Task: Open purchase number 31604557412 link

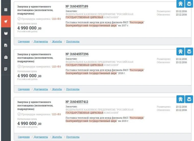Action: click(x=77, y=102)
